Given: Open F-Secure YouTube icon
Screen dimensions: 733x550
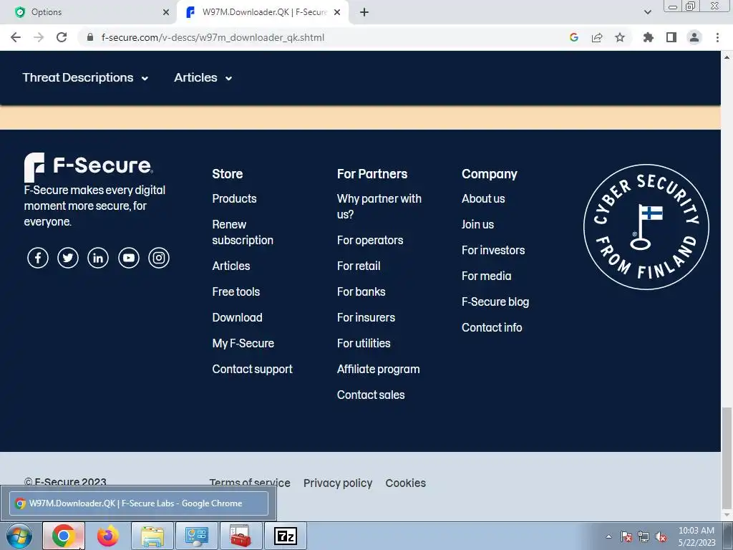Looking at the screenshot, I should (x=129, y=258).
